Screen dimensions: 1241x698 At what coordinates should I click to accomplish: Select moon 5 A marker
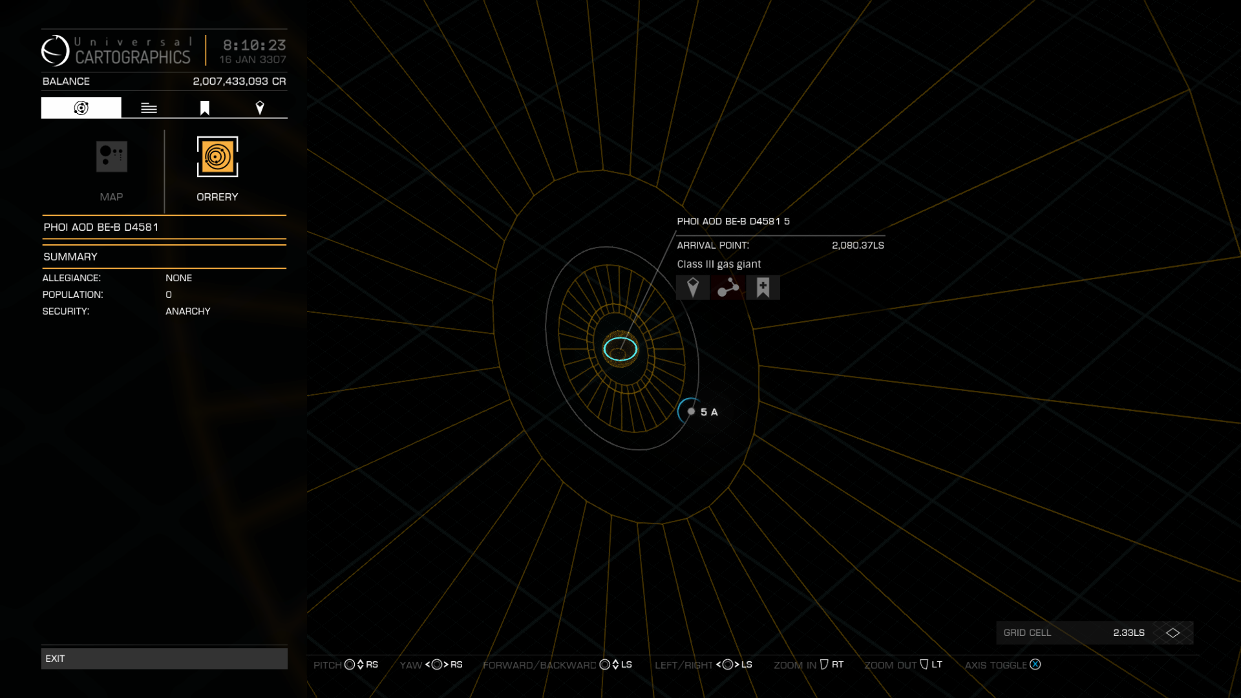click(692, 411)
